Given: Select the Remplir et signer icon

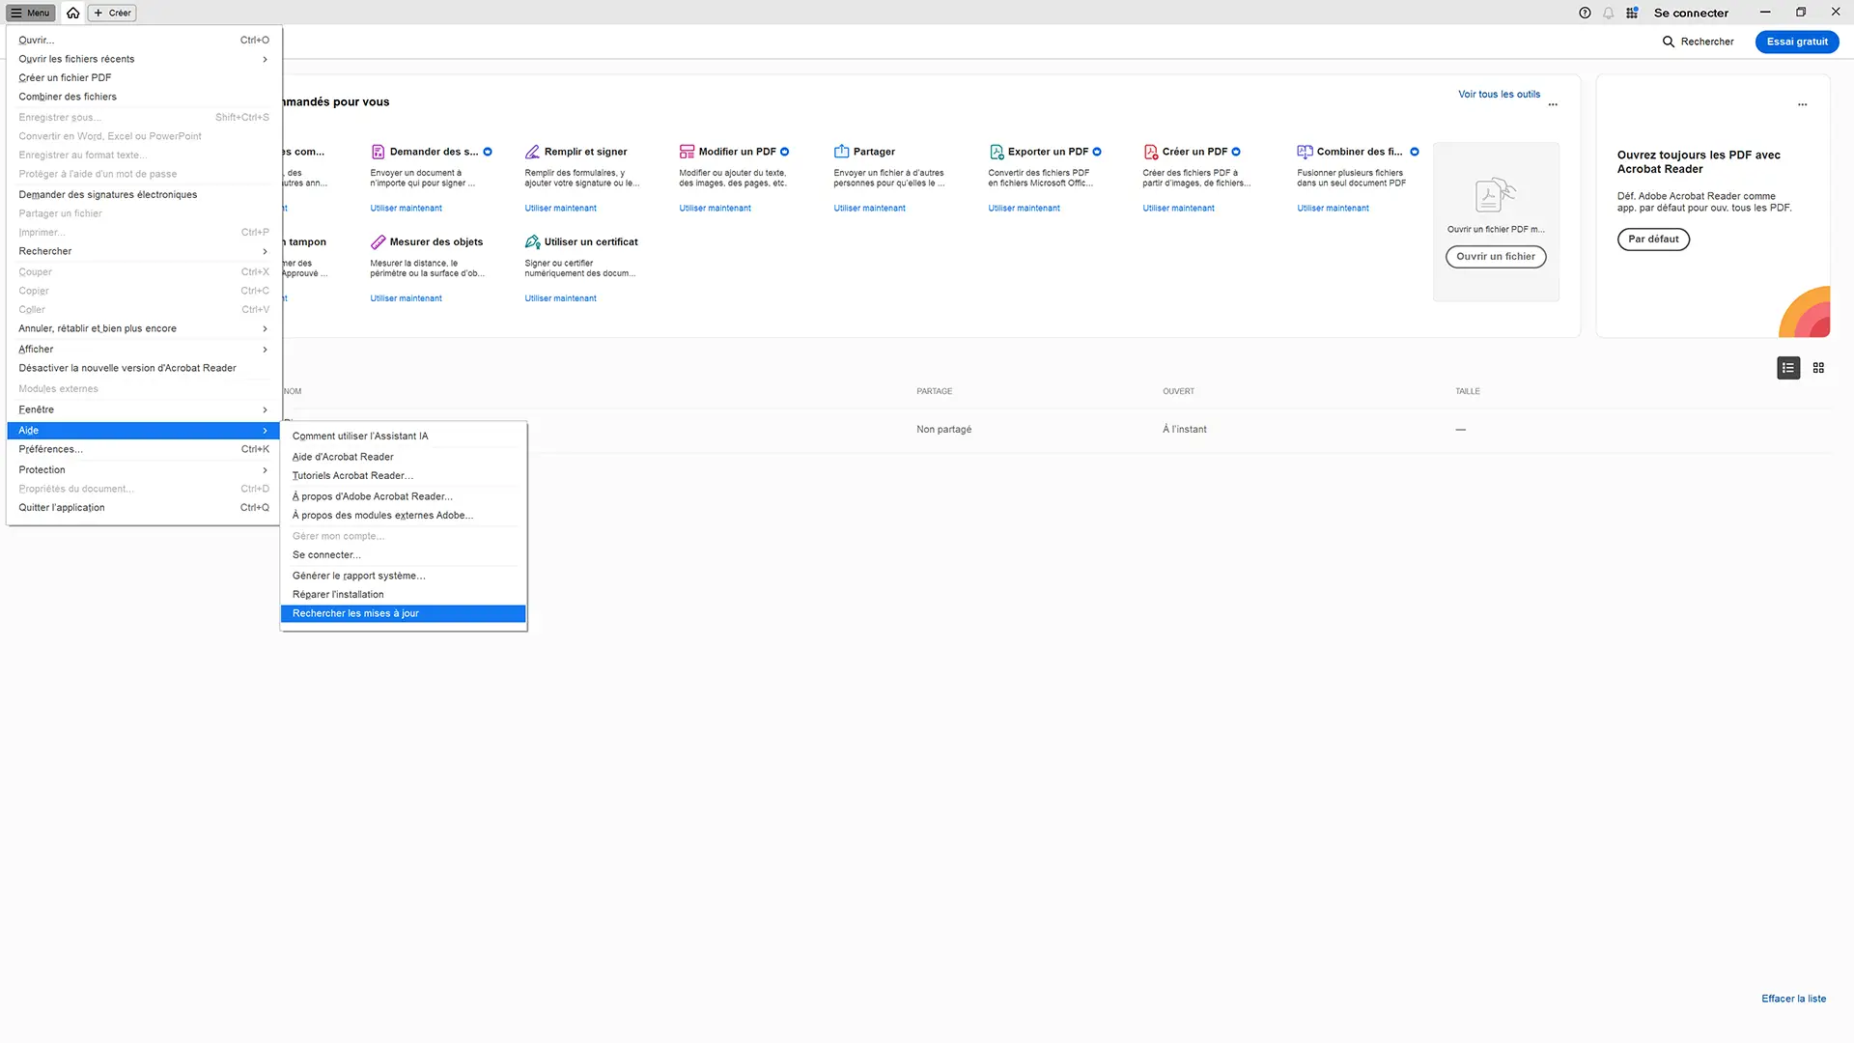Looking at the screenshot, I should point(532,152).
